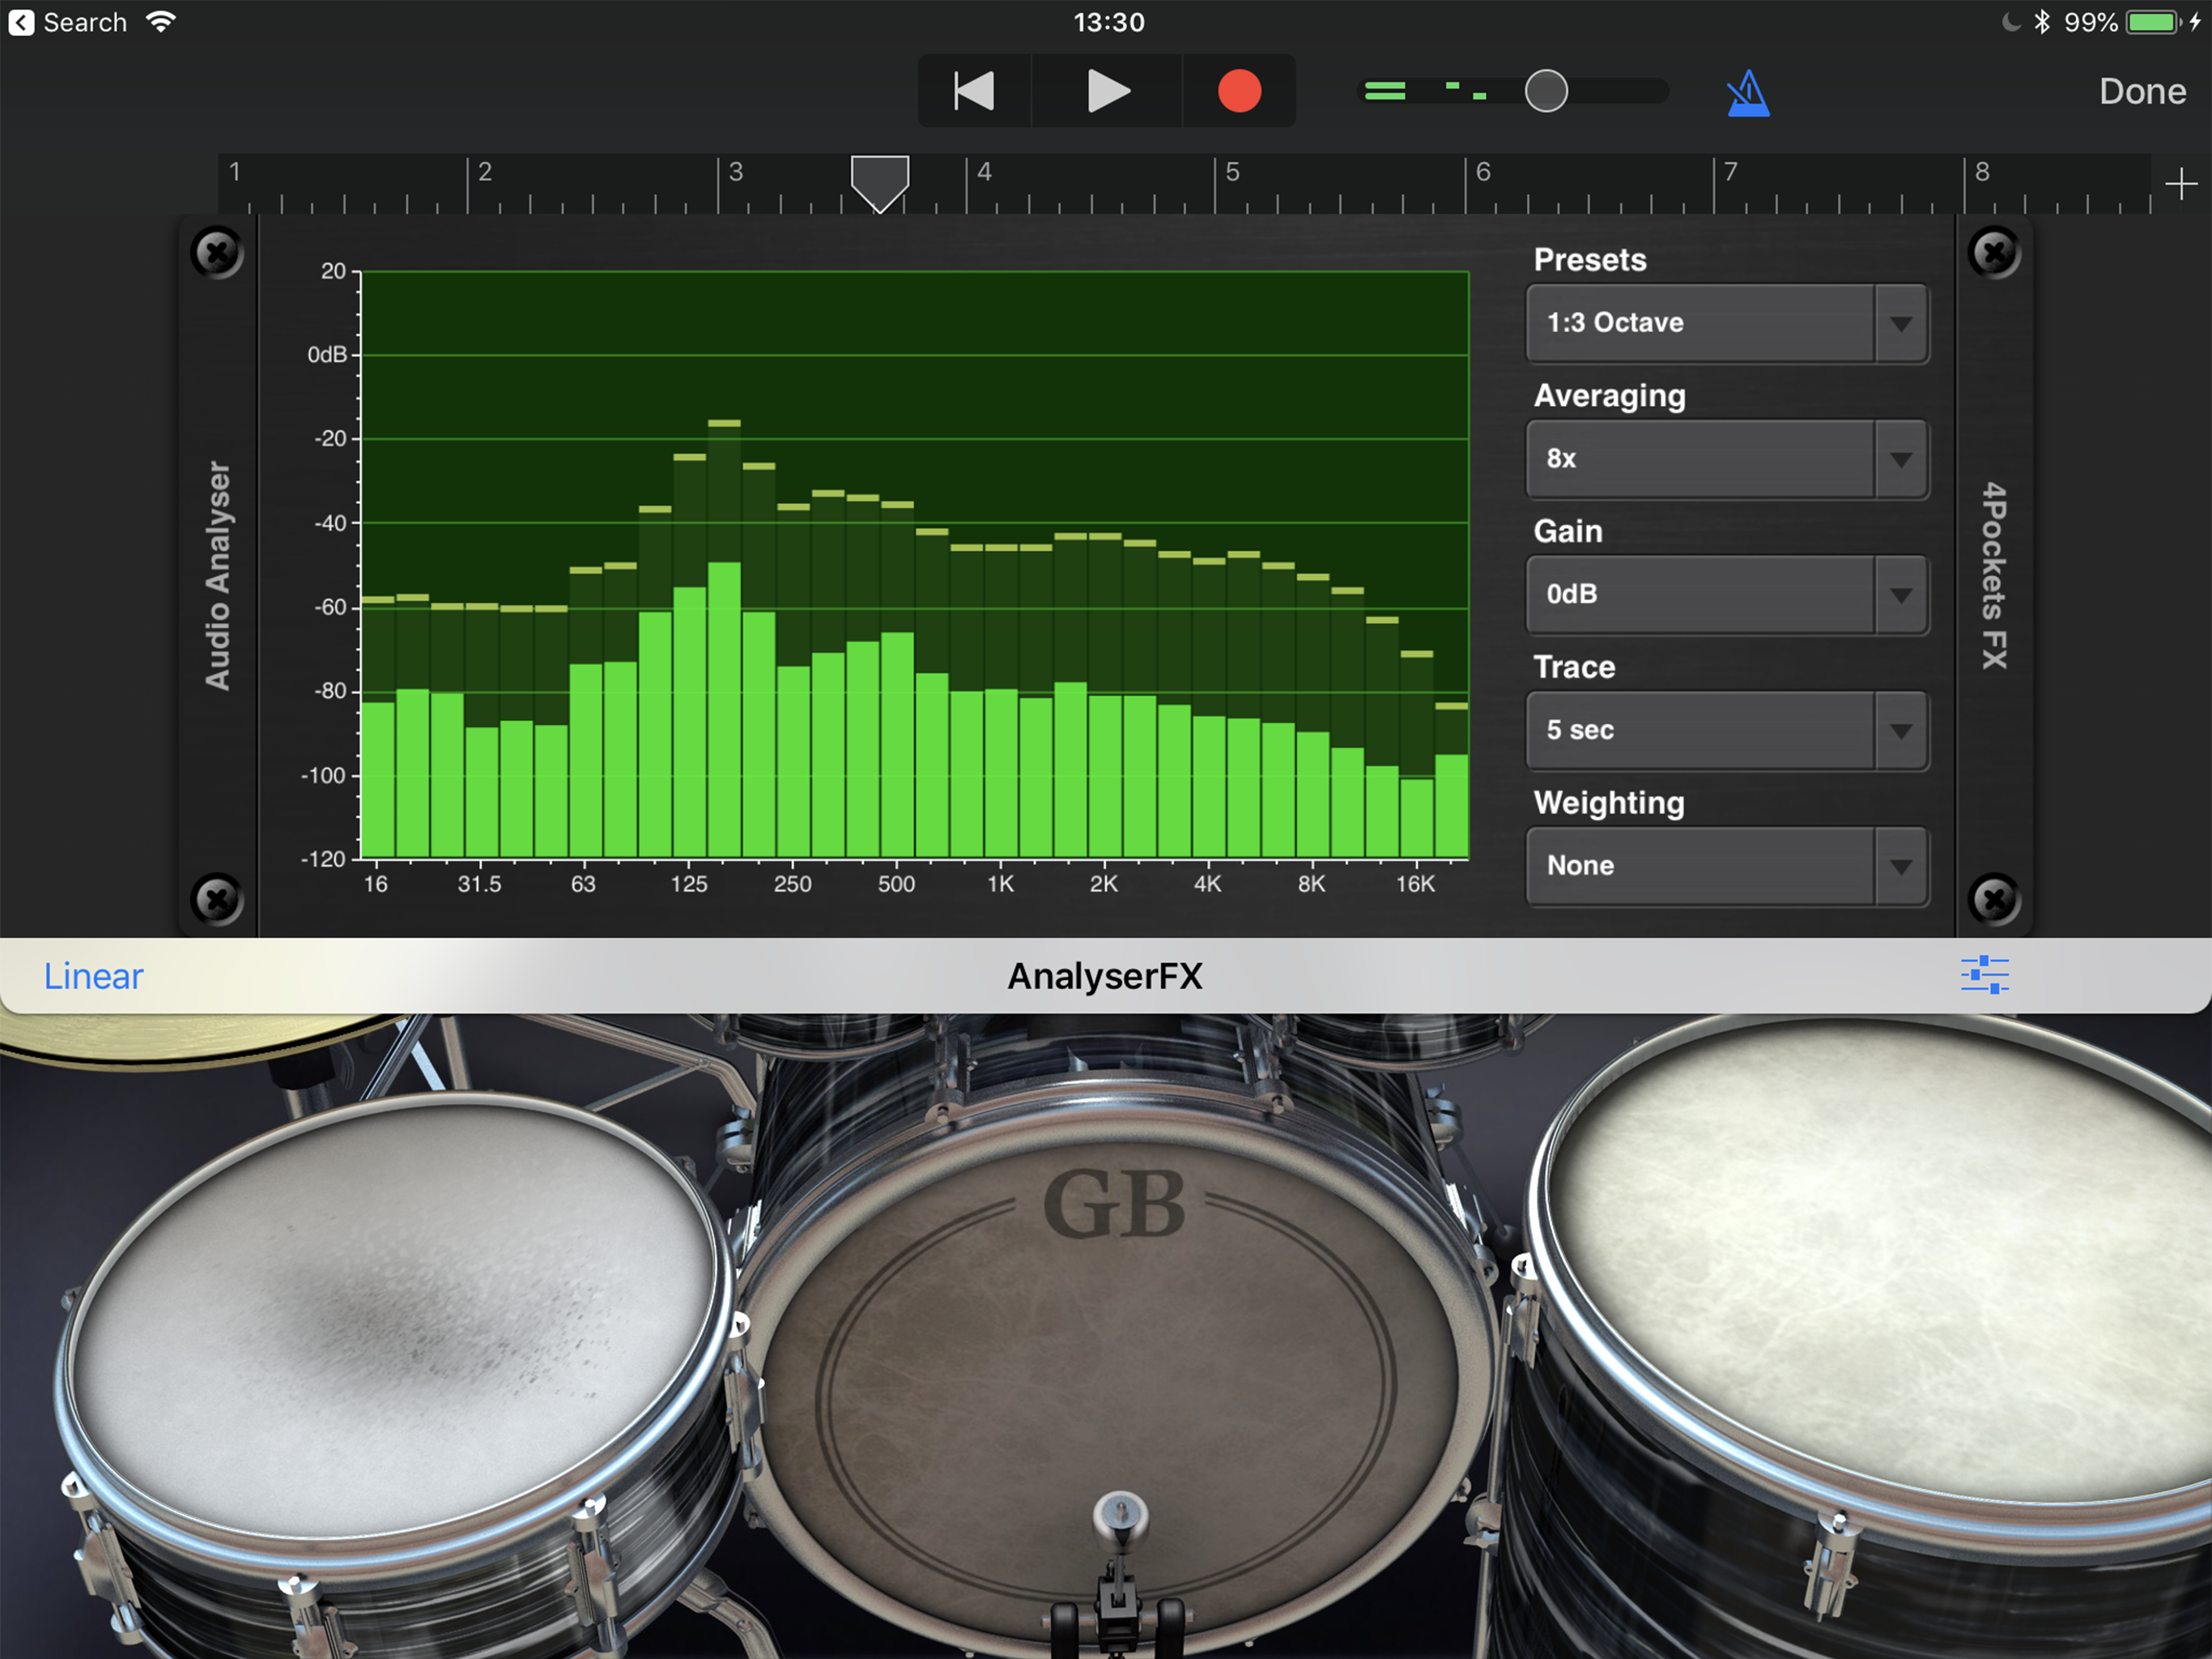Start recording with the red record button
This screenshot has height=1659, width=2212.
click(x=1239, y=91)
